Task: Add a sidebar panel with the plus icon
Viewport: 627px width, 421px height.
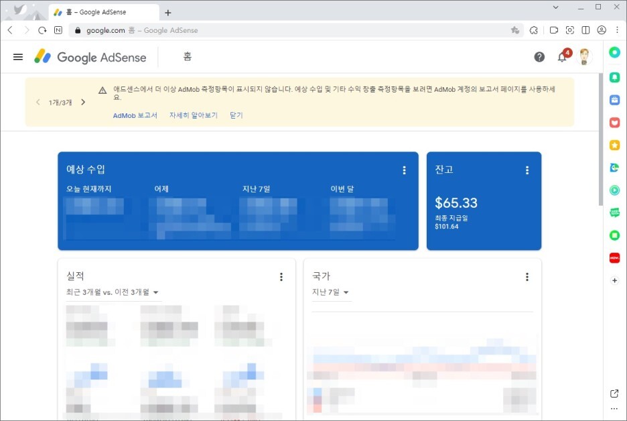Action: (614, 280)
